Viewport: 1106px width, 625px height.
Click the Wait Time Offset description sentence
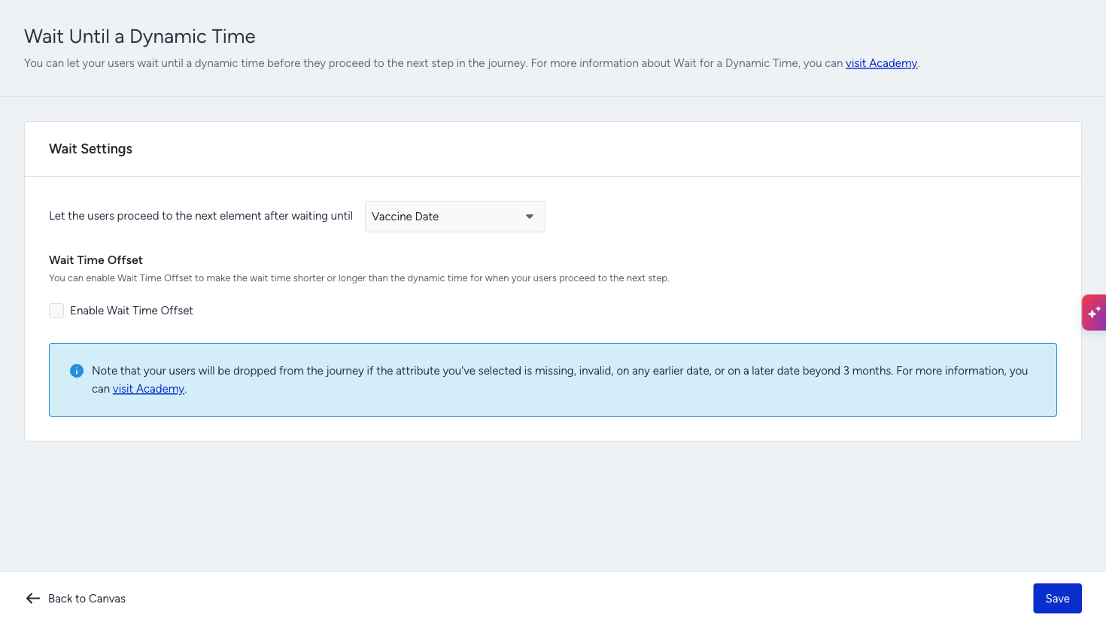(359, 278)
